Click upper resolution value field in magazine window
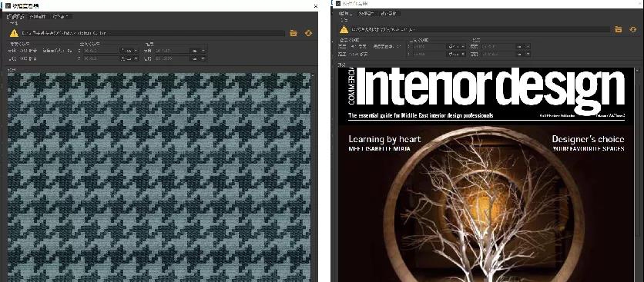The height and width of the screenshot is (282, 644). point(429,46)
